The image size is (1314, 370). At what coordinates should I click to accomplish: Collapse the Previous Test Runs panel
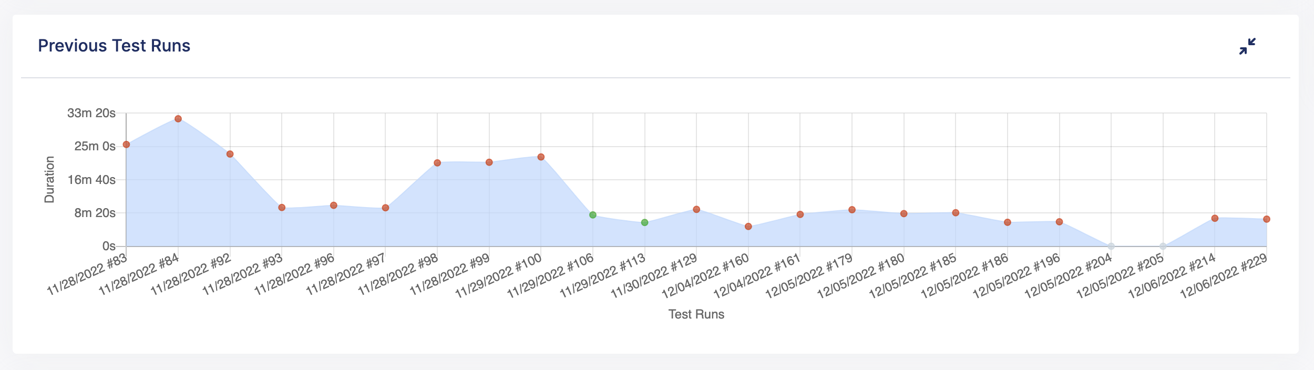pyautogui.click(x=1247, y=46)
